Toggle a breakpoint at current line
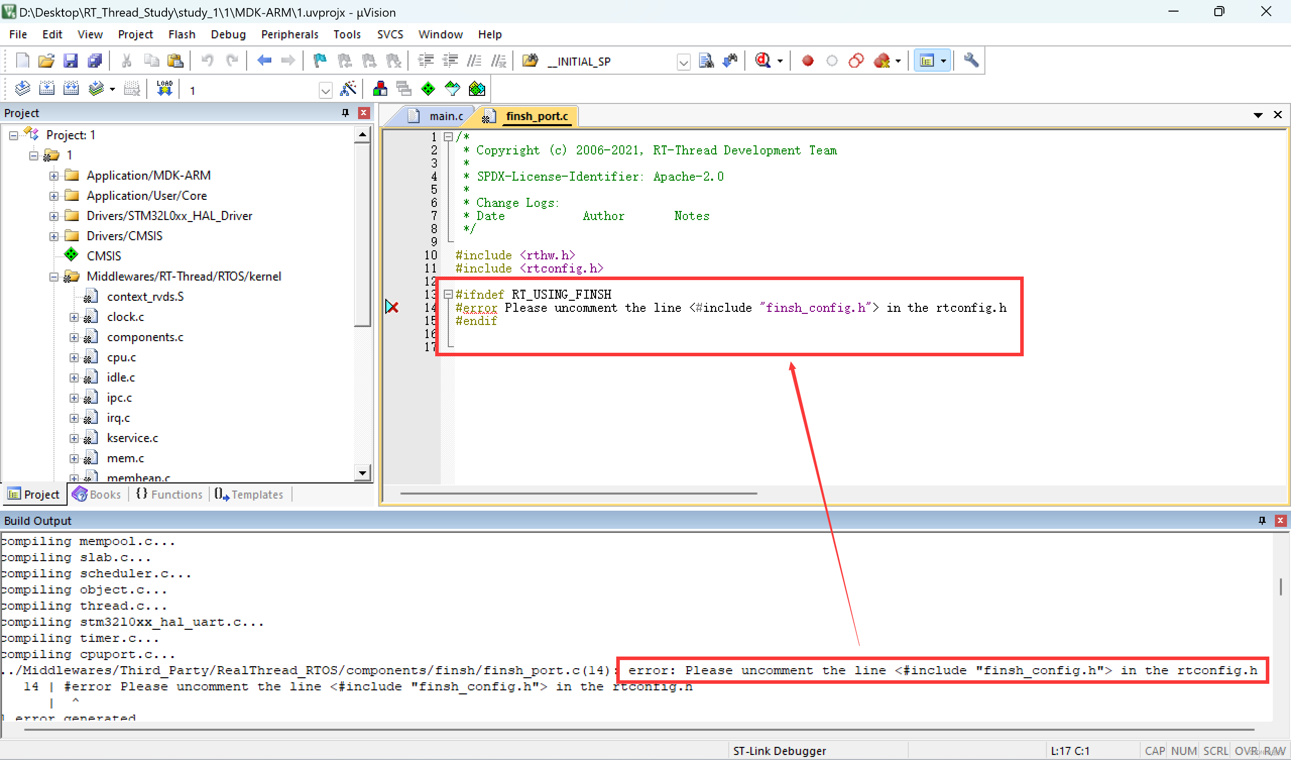Screen dimensions: 1291x760 [x=807, y=61]
